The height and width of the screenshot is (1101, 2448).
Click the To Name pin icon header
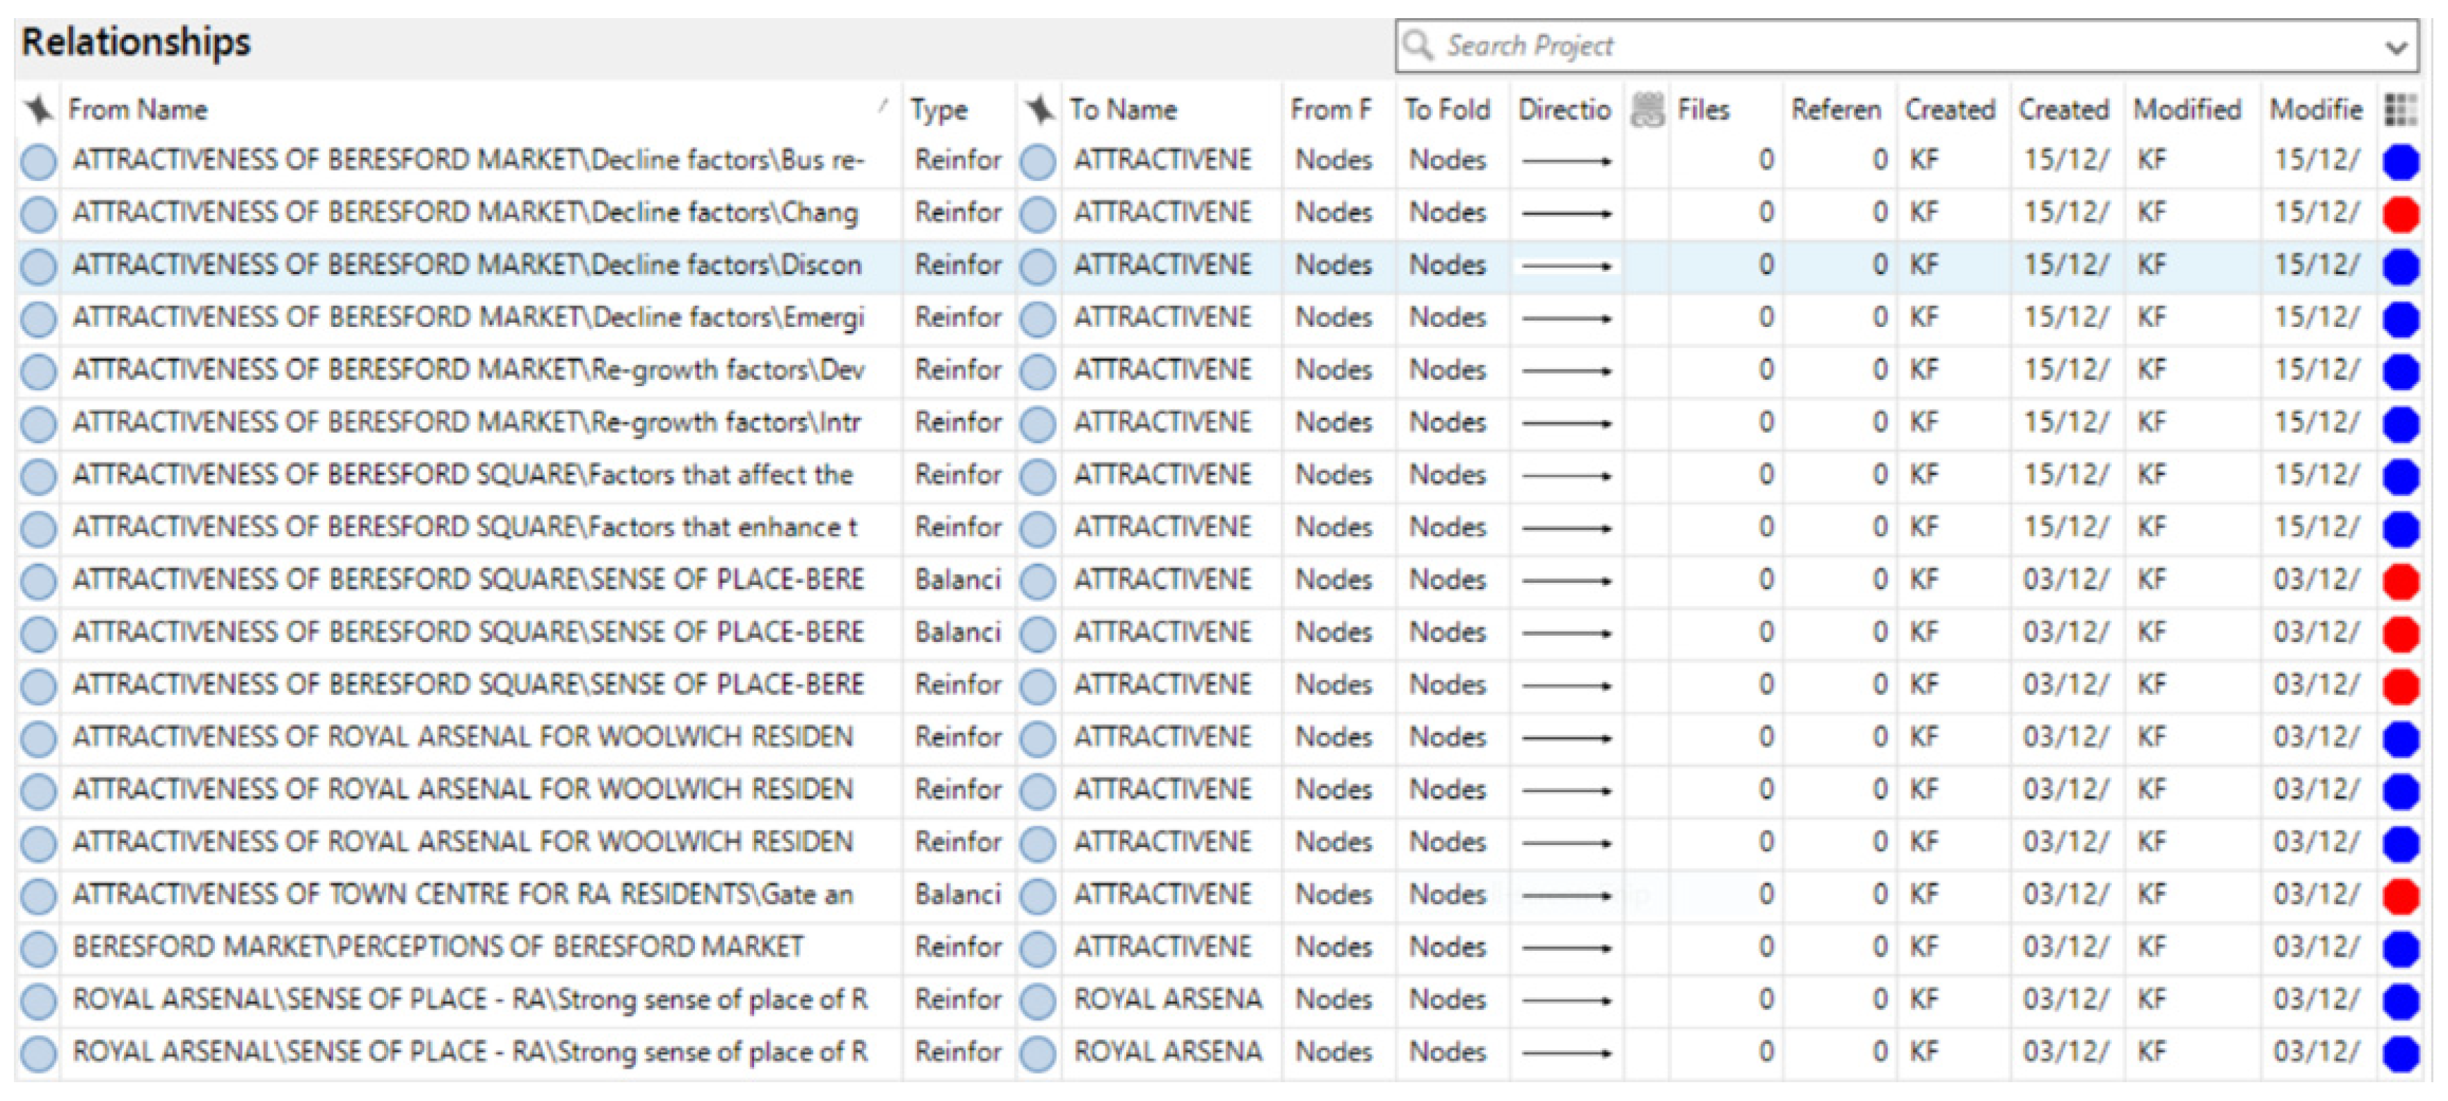click(1039, 109)
